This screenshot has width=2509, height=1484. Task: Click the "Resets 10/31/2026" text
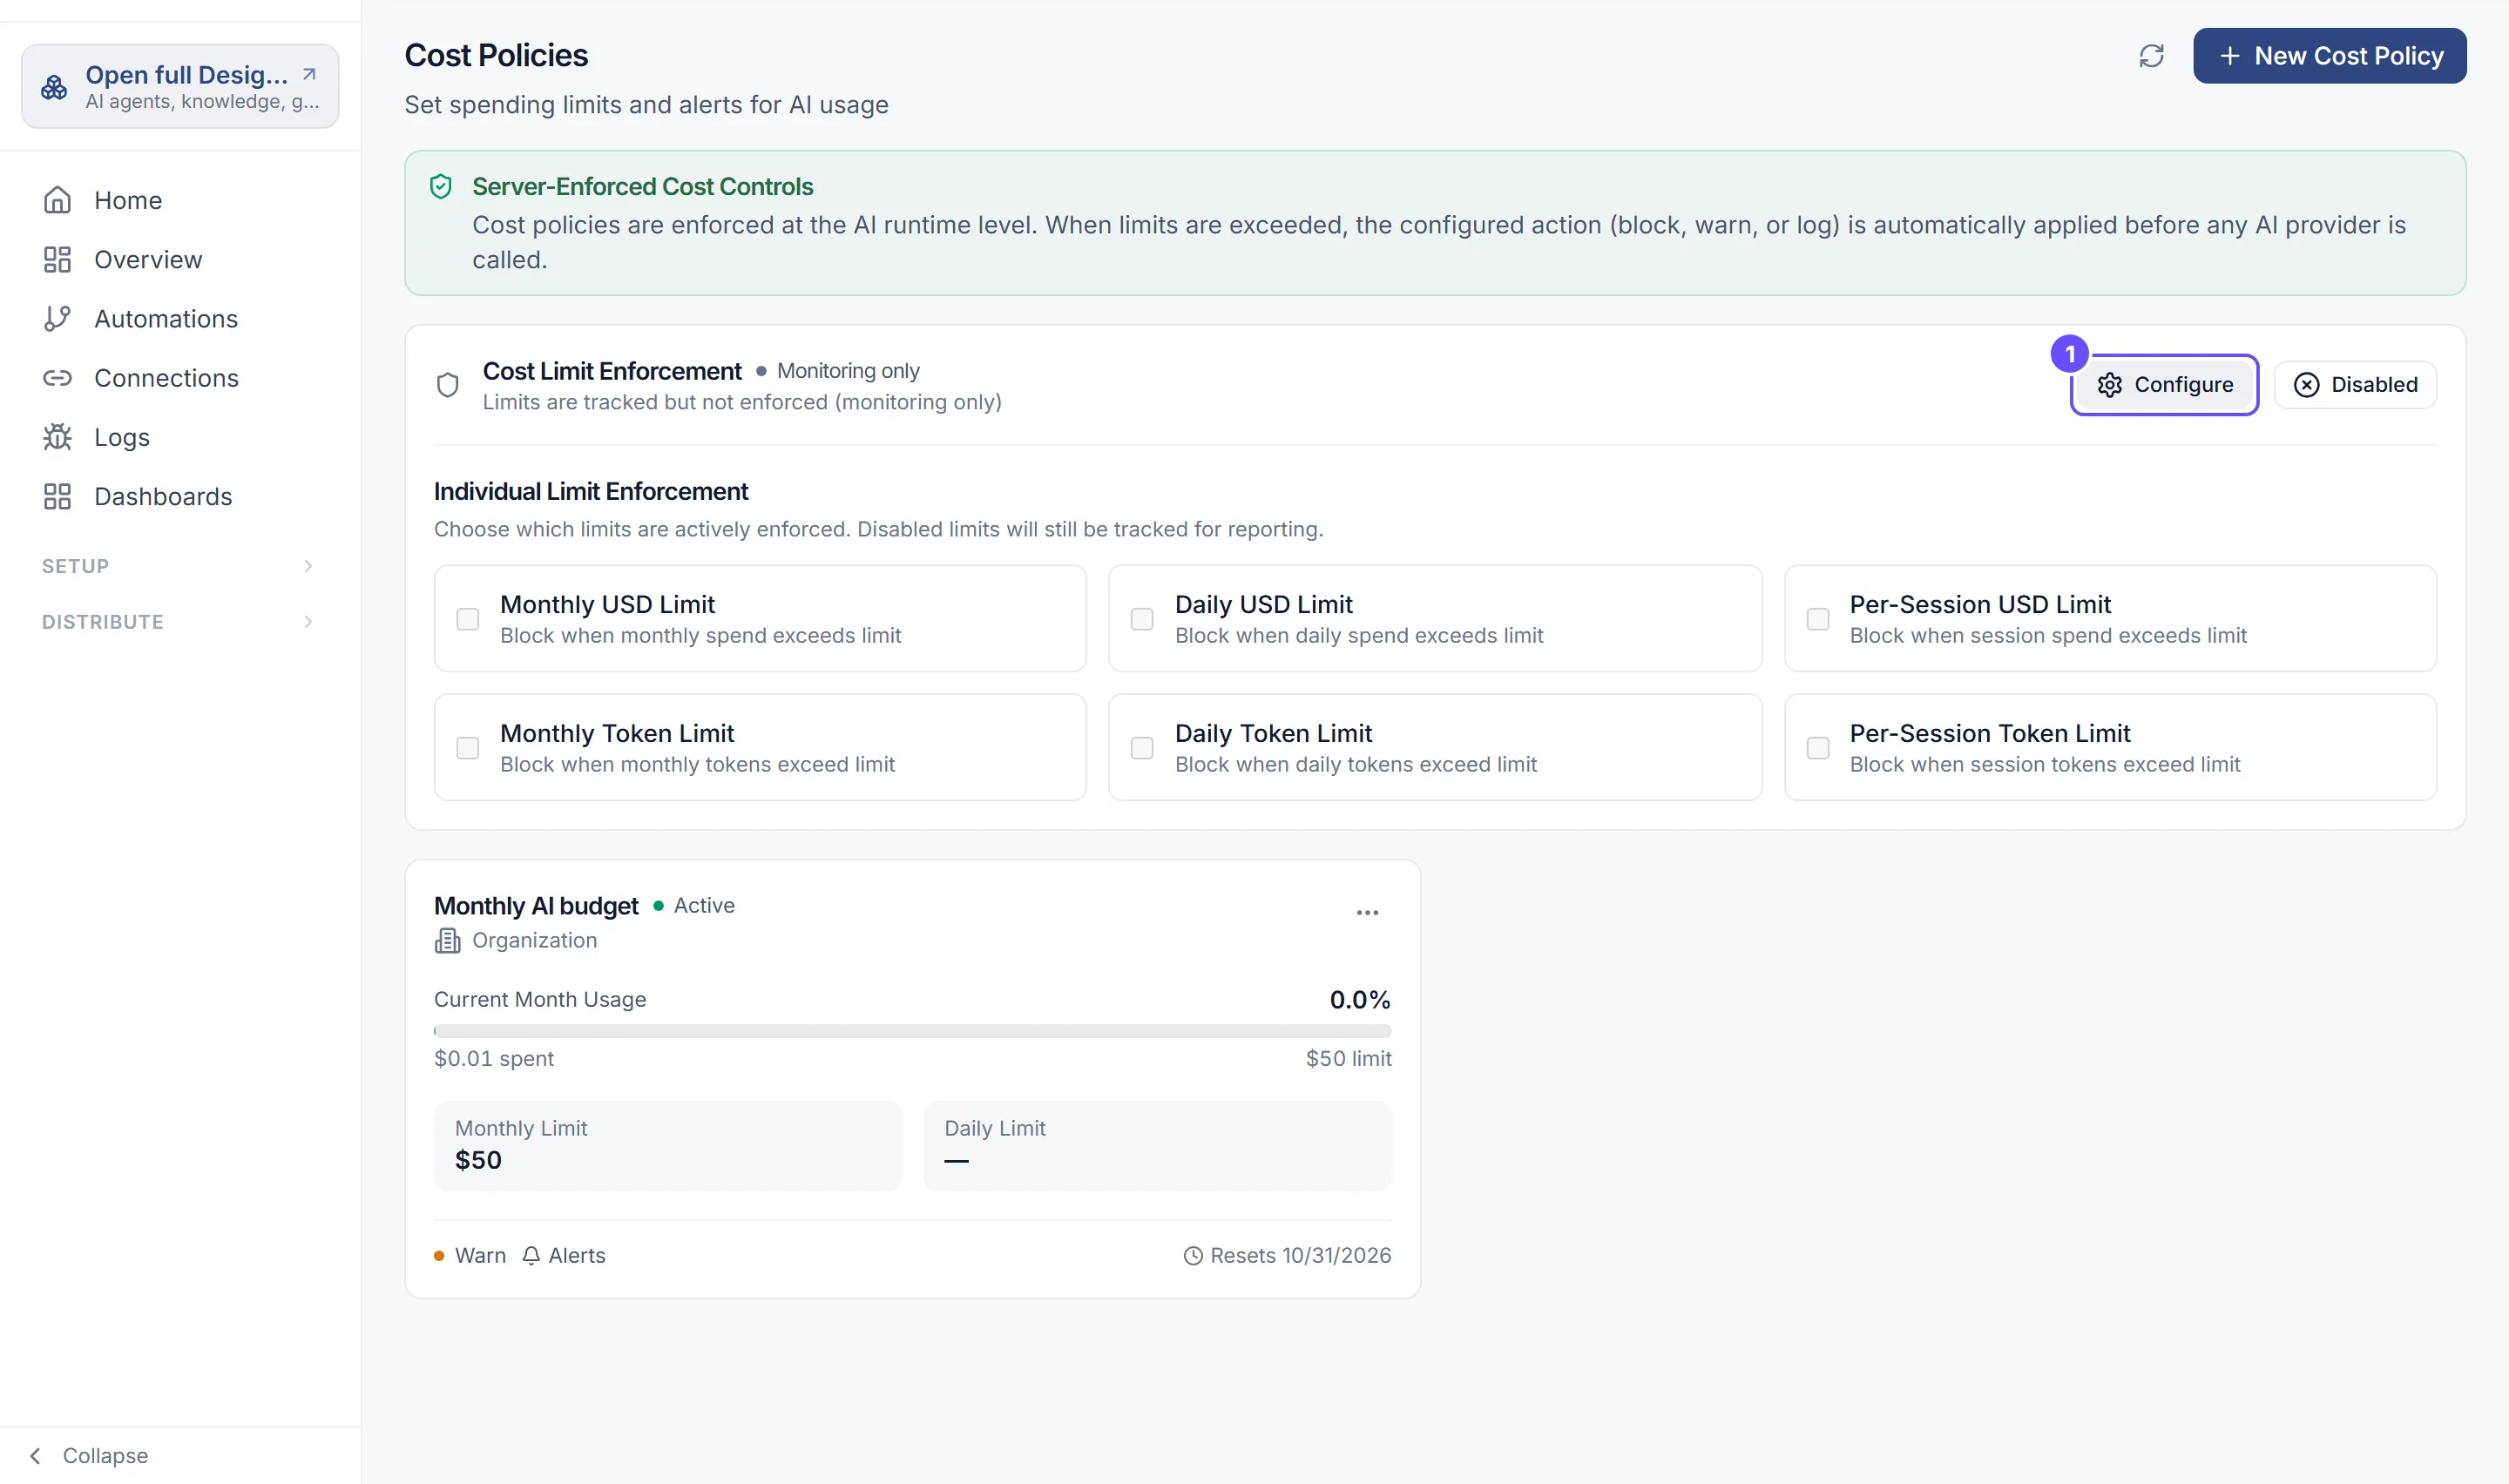(1300, 1255)
